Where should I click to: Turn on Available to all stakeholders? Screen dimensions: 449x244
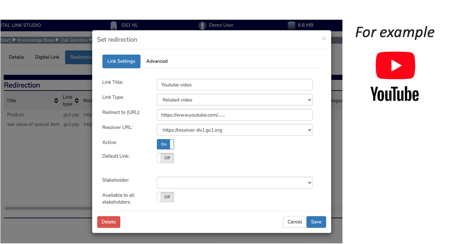pos(165,197)
